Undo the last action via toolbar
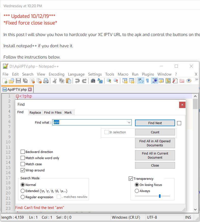The height and width of the screenshot is (222, 200). click(77, 81)
